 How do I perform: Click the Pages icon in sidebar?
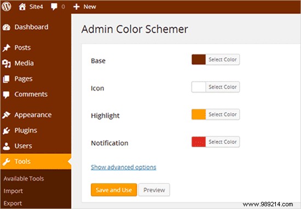pos(6,79)
